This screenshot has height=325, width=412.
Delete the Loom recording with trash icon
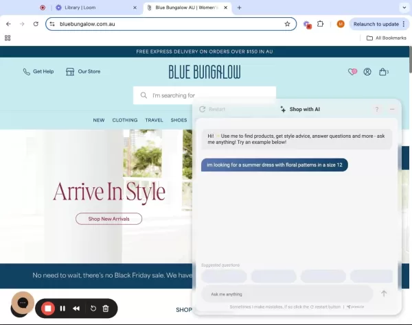click(106, 309)
